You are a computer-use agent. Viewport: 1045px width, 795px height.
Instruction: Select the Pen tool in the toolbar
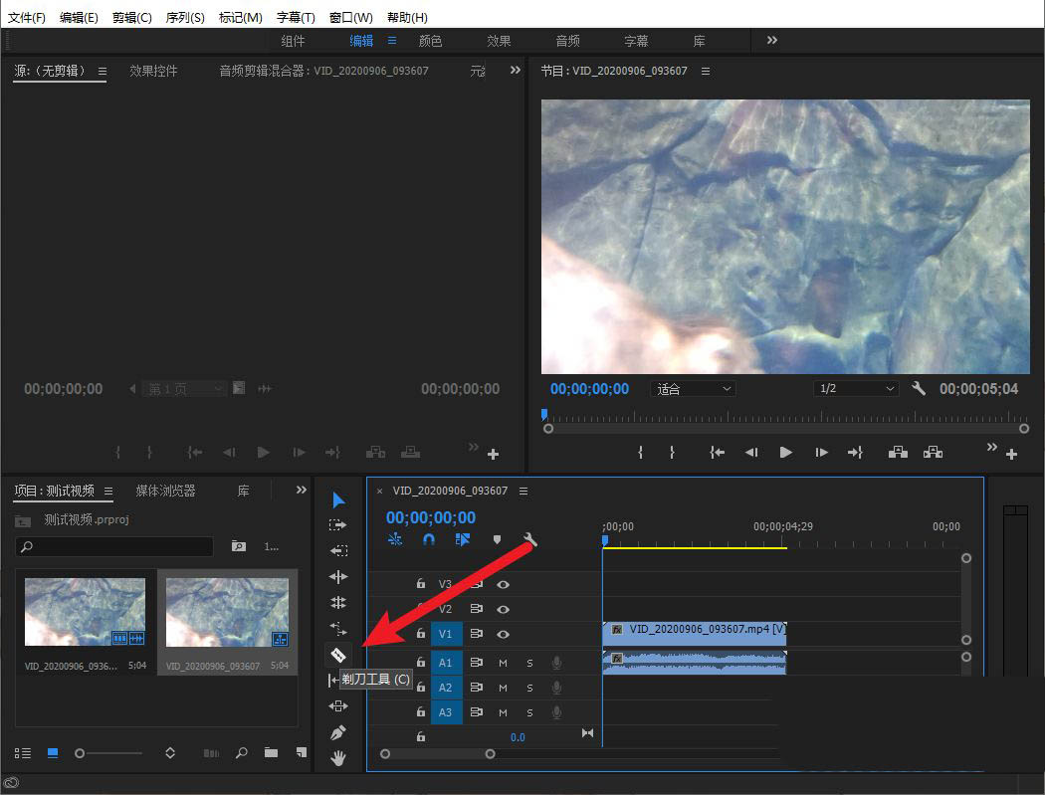338,733
